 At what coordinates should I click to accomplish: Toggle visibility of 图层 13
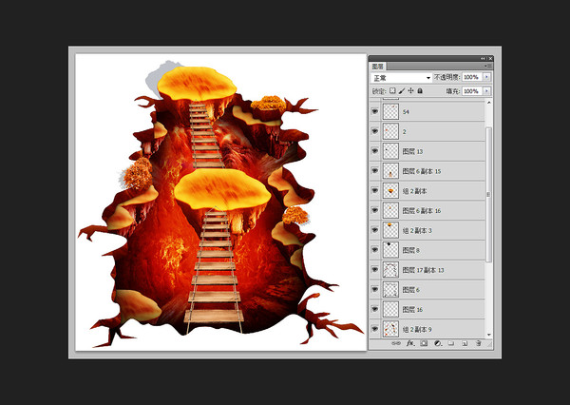375,150
